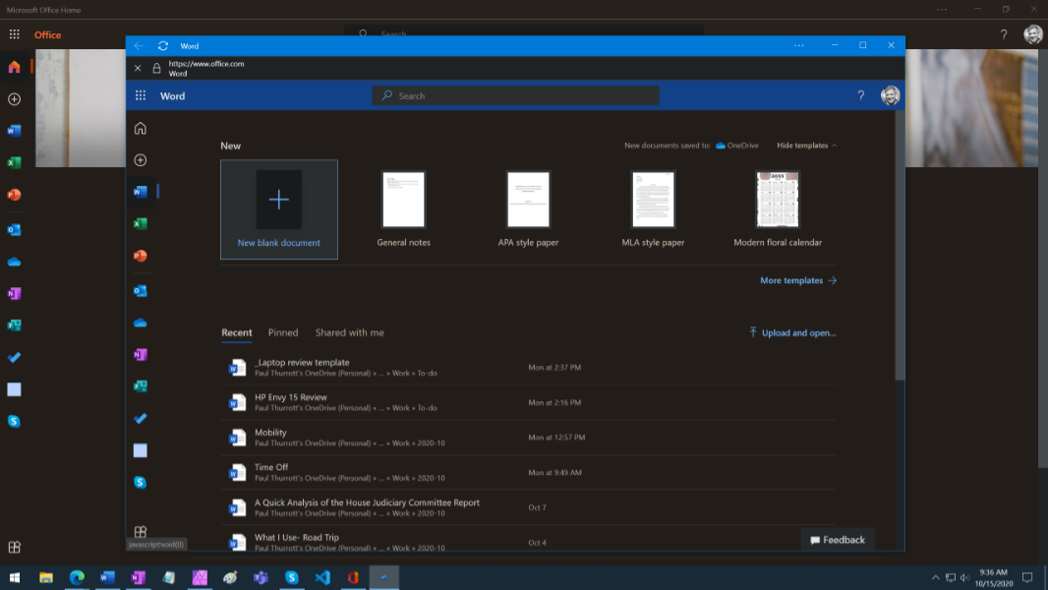Open app launcher in Microsoft Office Home window
1048x590 pixels.
[x=14, y=34]
